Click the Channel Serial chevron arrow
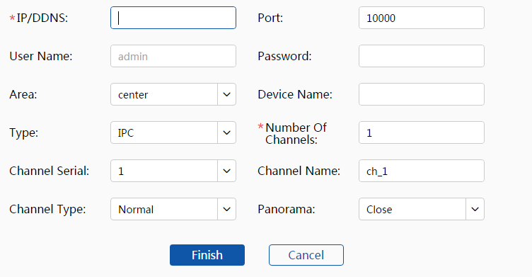This screenshot has height=277, width=532. [x=226, y=171]
